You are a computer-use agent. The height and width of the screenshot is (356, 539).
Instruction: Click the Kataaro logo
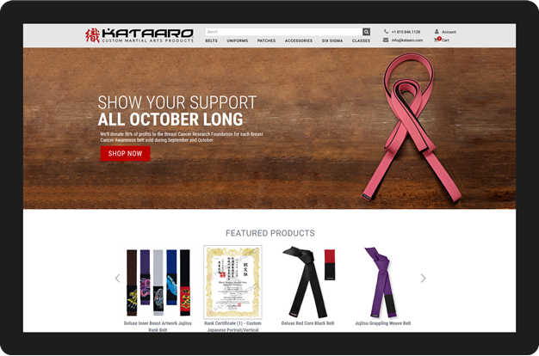pyautogui.click(x=139, y=35)
